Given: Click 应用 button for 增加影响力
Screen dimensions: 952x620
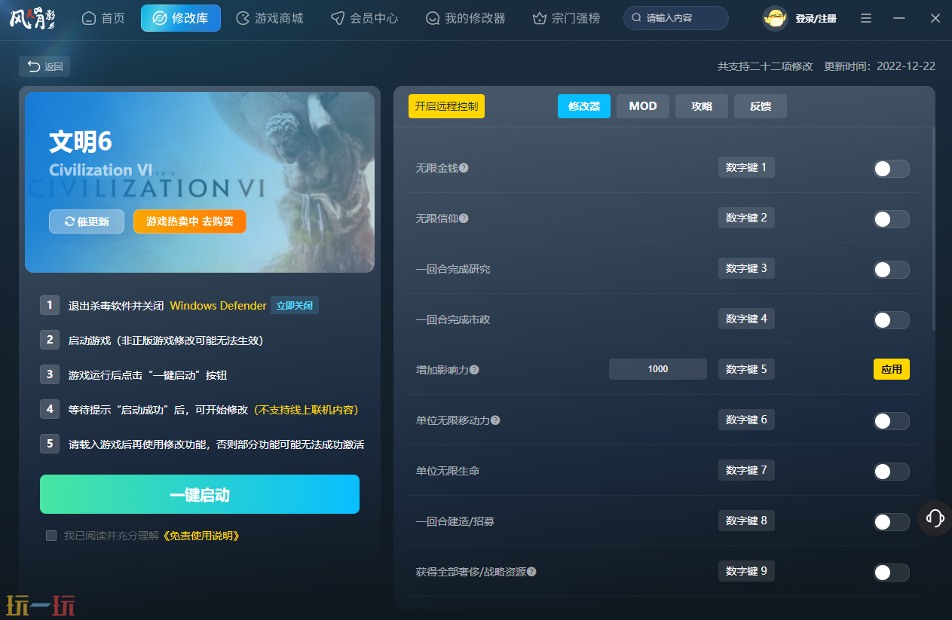Looking at the screenshot, I should pos(892,369).
